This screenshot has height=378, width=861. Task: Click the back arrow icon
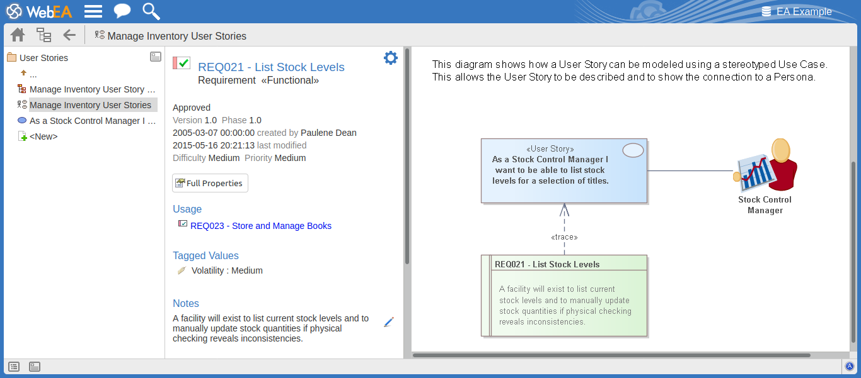69,35
